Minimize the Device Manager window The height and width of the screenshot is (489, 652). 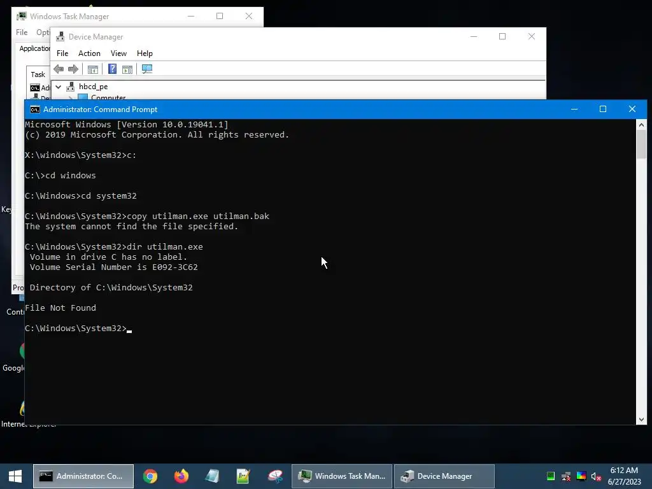click(x=473, y=36)
